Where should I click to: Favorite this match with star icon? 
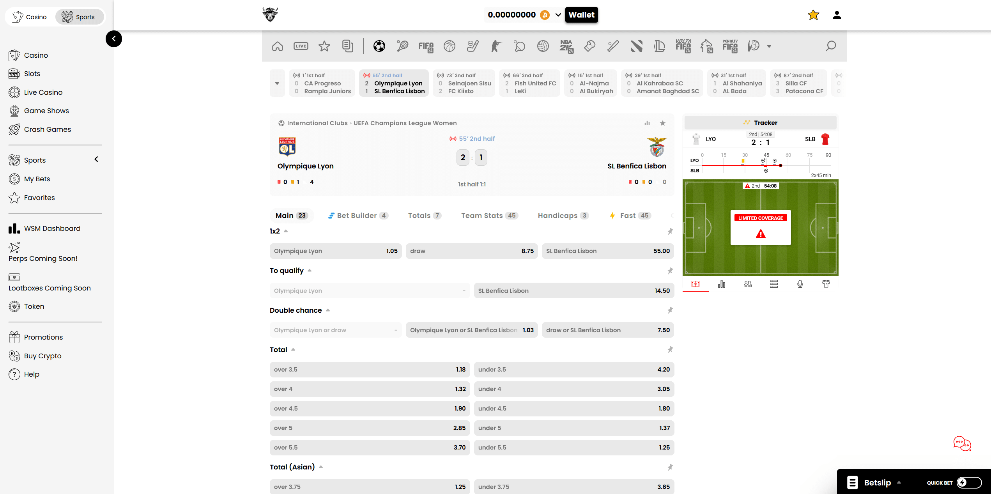(x=663, y=123)
